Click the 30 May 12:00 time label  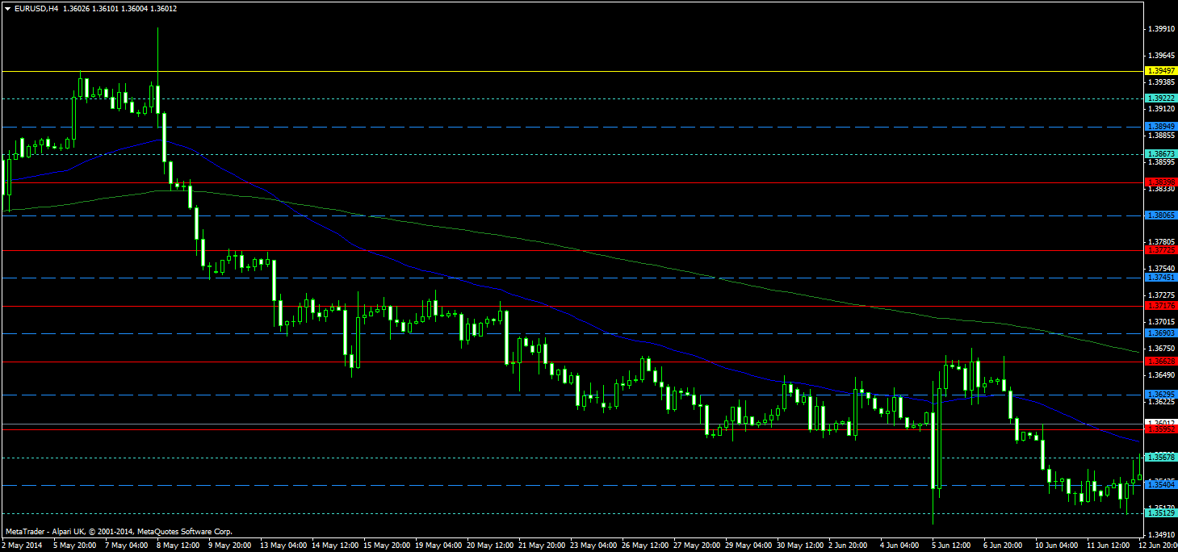pyautogui.click(x=802, y=546)
